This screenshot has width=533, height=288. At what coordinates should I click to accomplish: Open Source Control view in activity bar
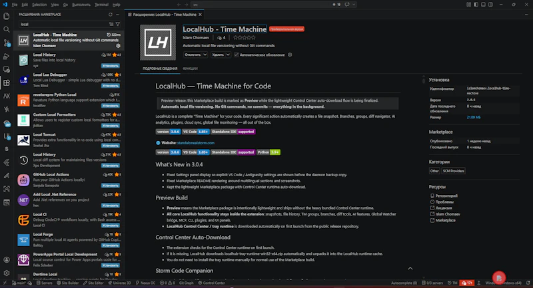coord(7,43)
